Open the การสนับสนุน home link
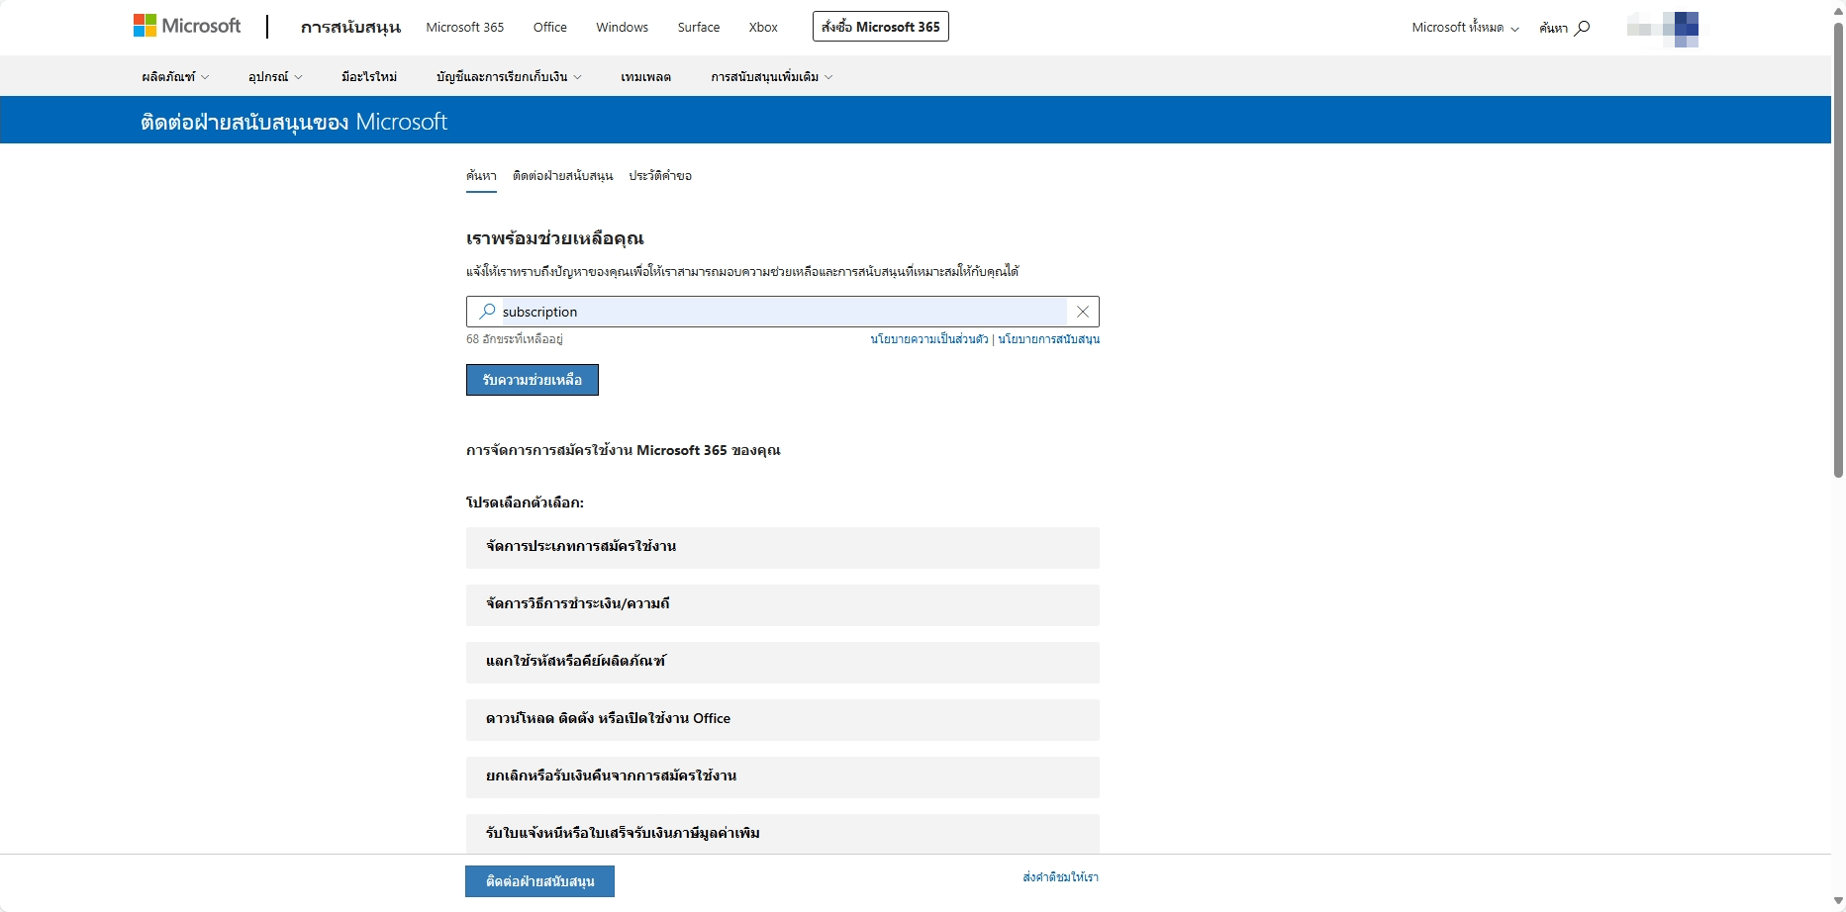Viewport: 1846px width, 912px height. (x=350, y=28)
